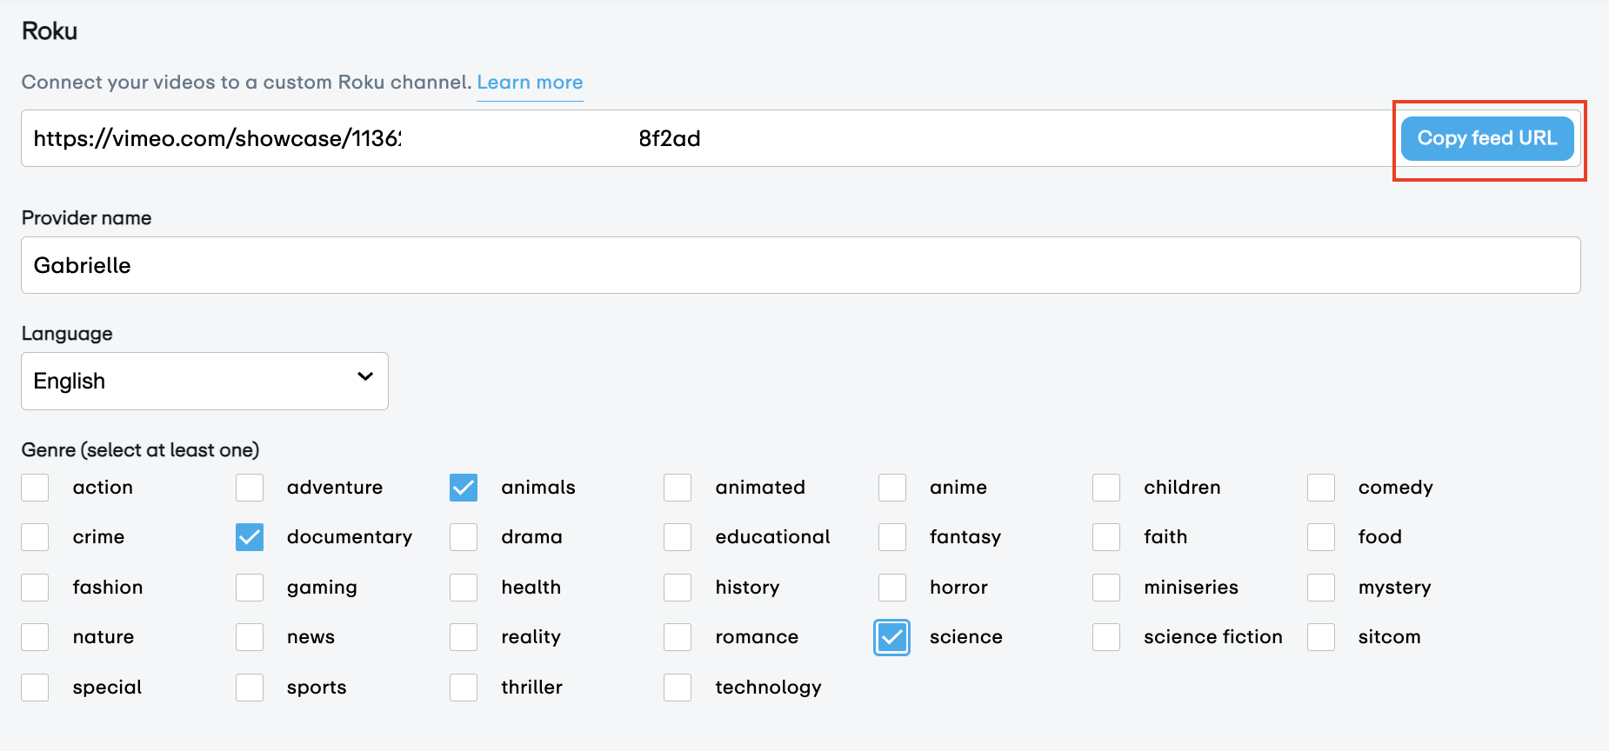The width and height of the screenshot is (1609, 751).
Task: Check the history genre checkbox
Action: click(x=678, y=588)
